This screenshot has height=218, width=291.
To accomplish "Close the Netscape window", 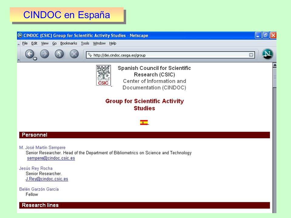I will coord(273,35).
